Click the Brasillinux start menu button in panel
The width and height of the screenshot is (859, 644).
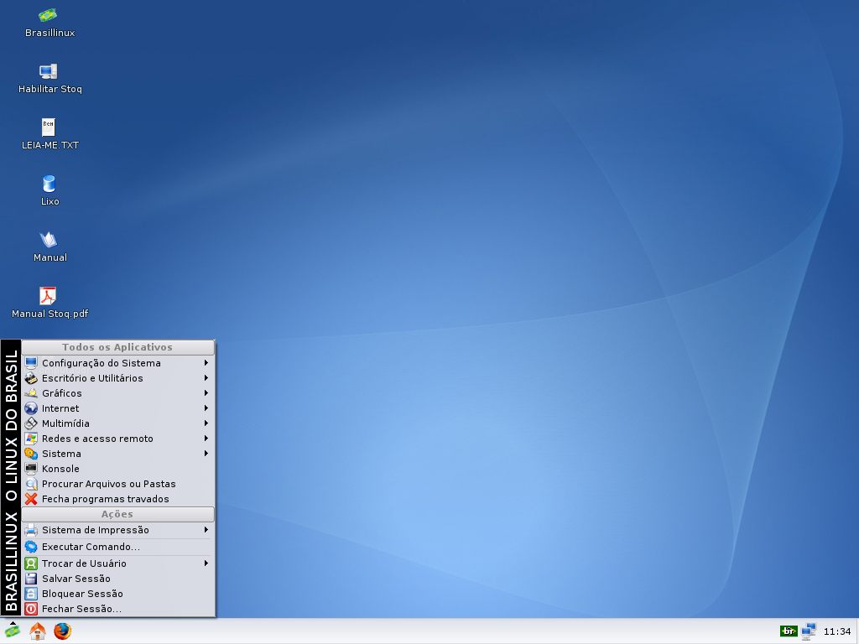click(12, 631)
